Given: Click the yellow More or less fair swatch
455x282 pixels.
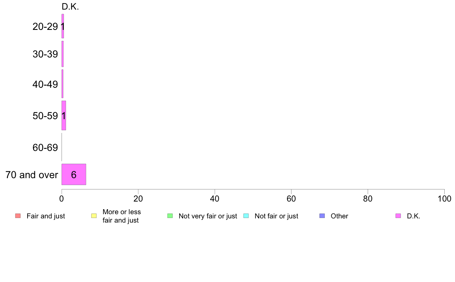Looking at the screenshot, I should coord(94,216).
